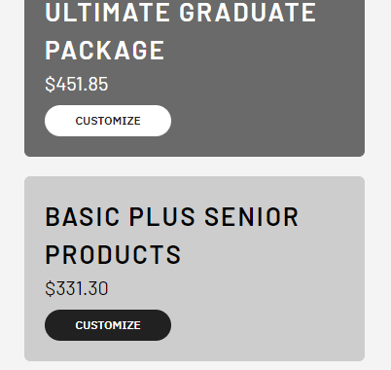This screenshot has height=370, width=391.
Task: Customize the Basic Plus Senior Products
Action: click(108, 325)
